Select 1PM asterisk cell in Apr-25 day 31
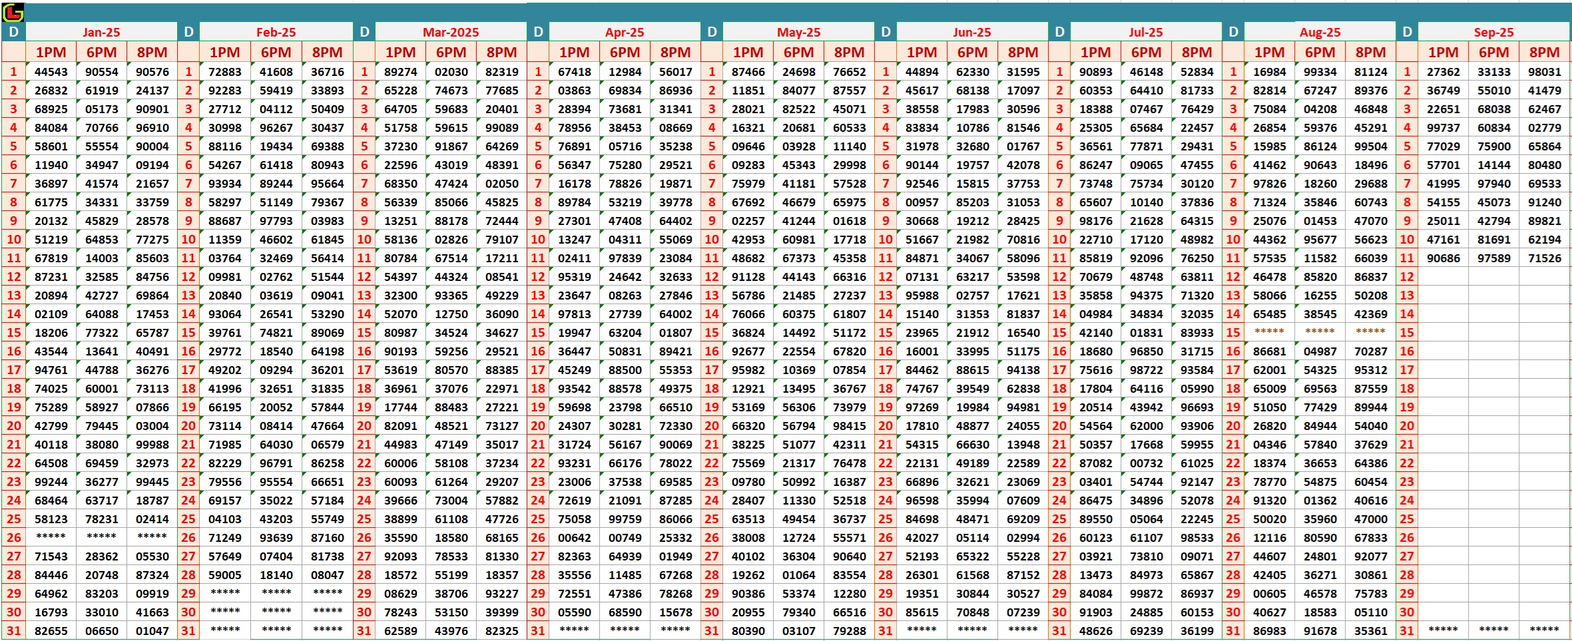The image size is (1572, 641). pyautogui.click(x=574, y=630)
